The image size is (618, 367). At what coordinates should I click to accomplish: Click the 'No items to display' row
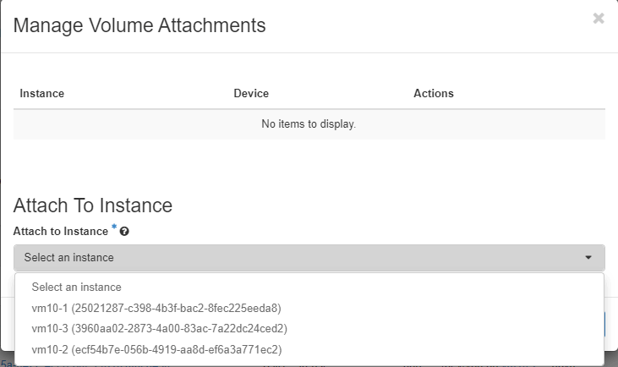coord(309,124)
